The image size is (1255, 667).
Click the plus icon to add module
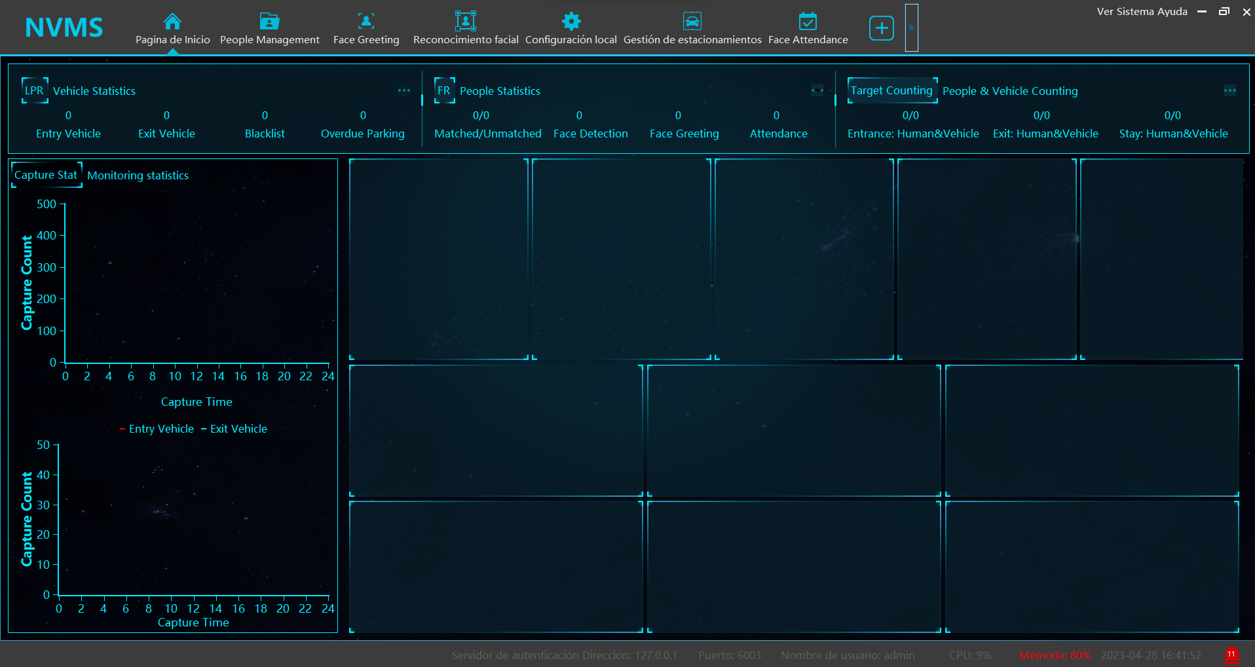[881, 28]
